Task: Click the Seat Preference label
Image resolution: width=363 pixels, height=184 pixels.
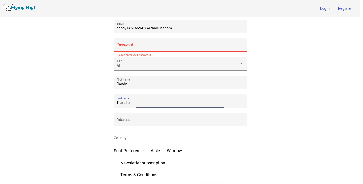Action: [x=129, y=151]
